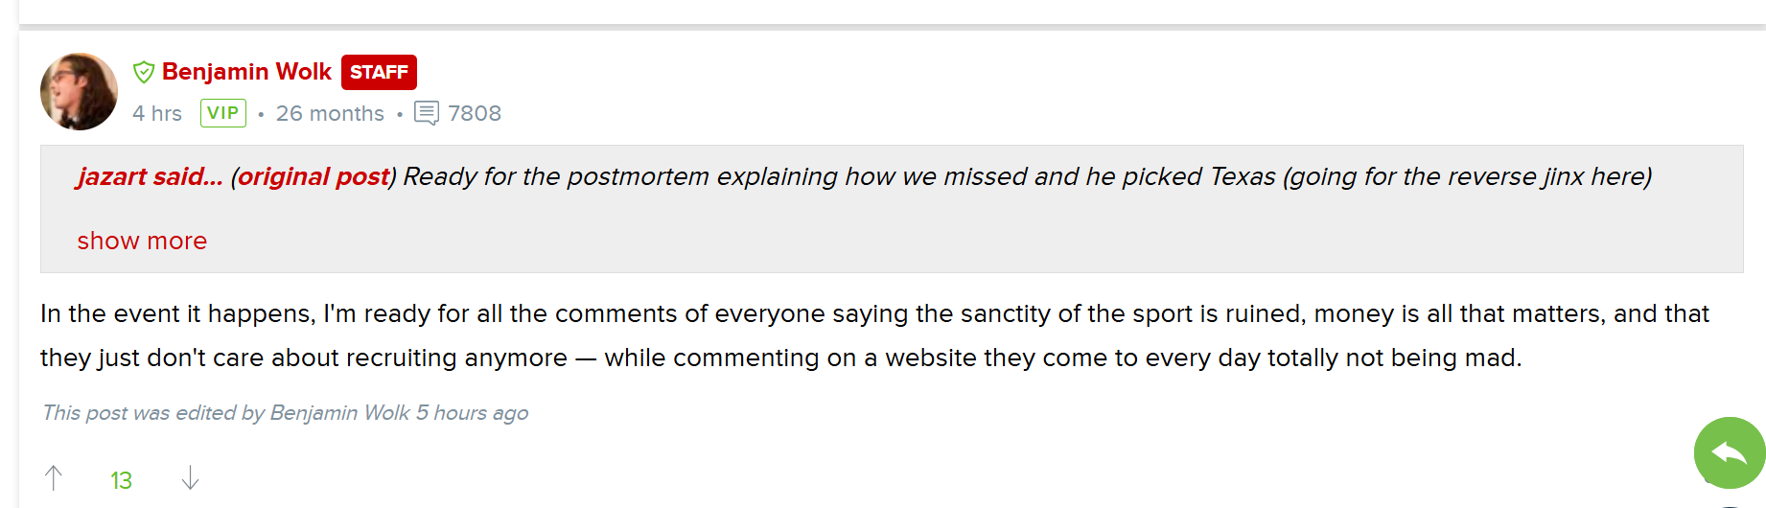Downvote the post with the down arrow

pyautogui.click(x=190, y=477)
